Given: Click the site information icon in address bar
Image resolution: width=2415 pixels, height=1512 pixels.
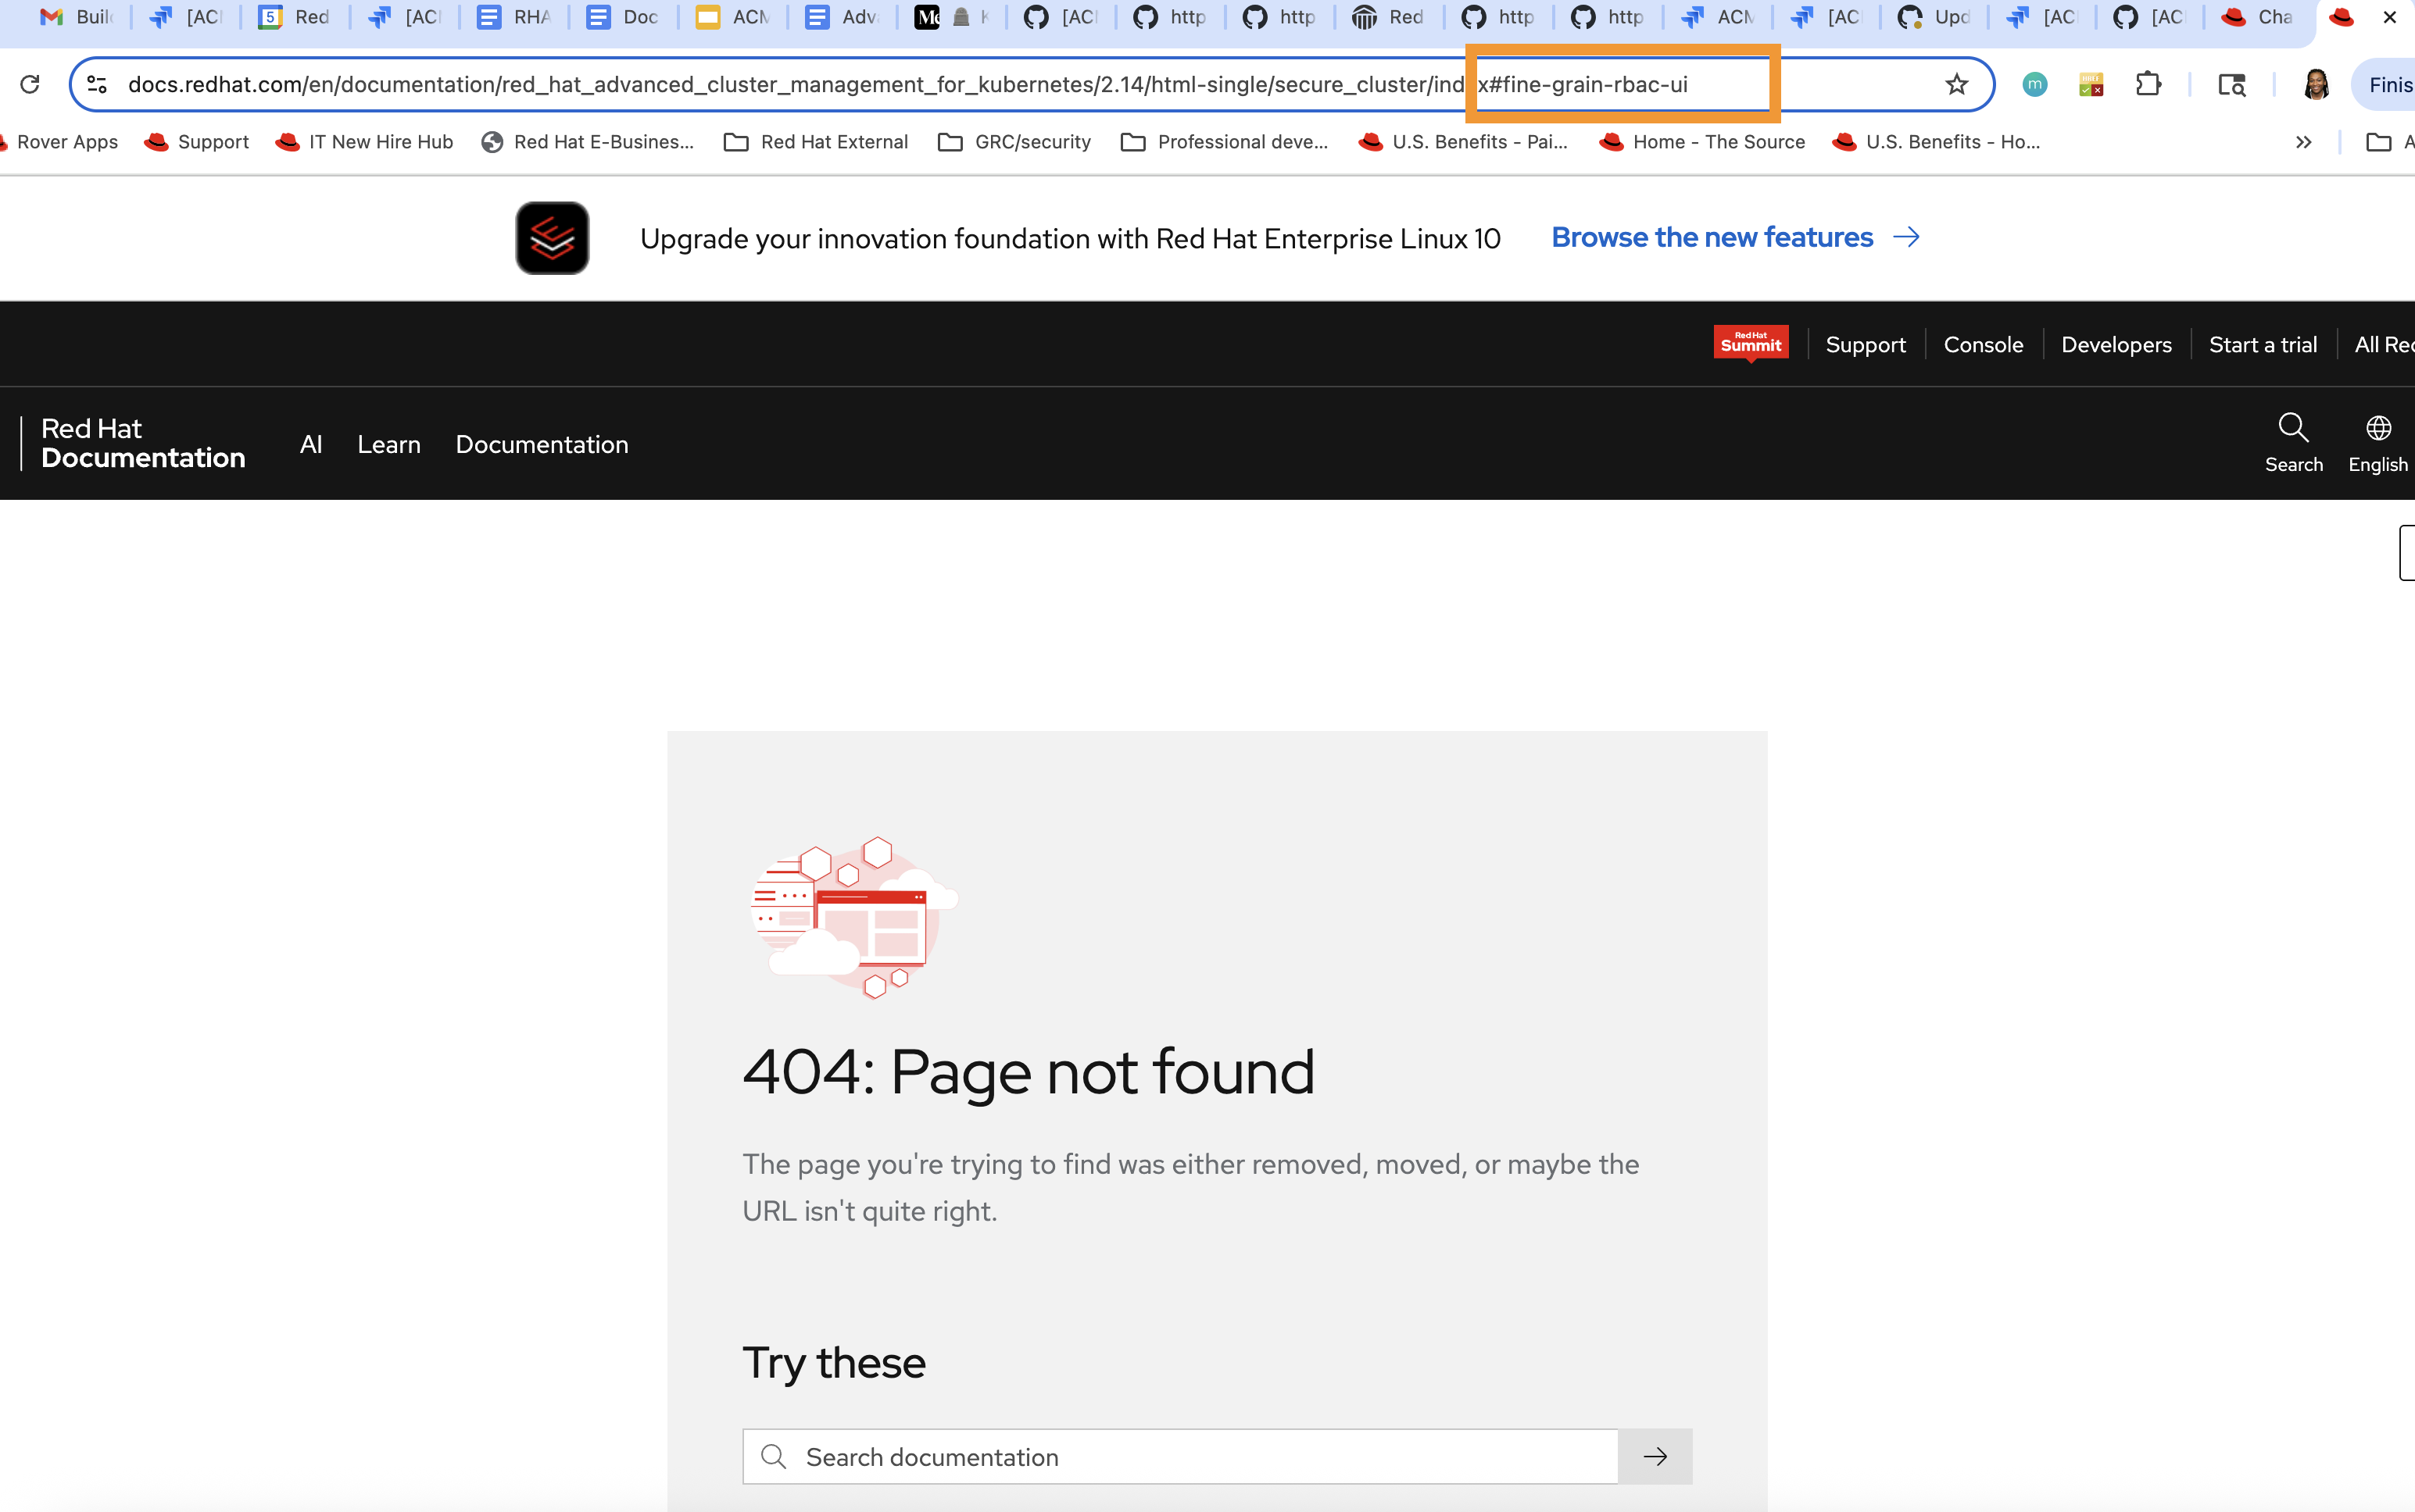Looking at the screenshot, I should 97,84.
